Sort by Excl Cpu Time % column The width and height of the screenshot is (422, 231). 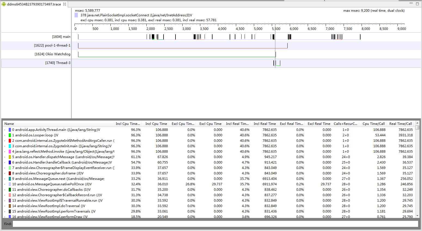click(x=182, y=124)
